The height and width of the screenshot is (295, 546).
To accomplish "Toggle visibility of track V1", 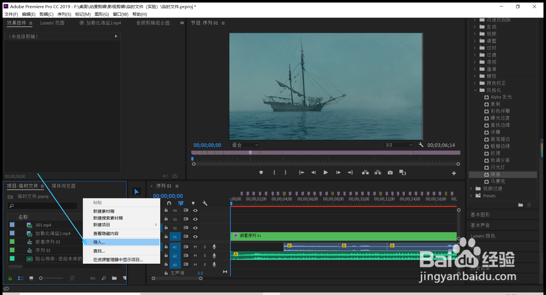I will coord(195,237).
